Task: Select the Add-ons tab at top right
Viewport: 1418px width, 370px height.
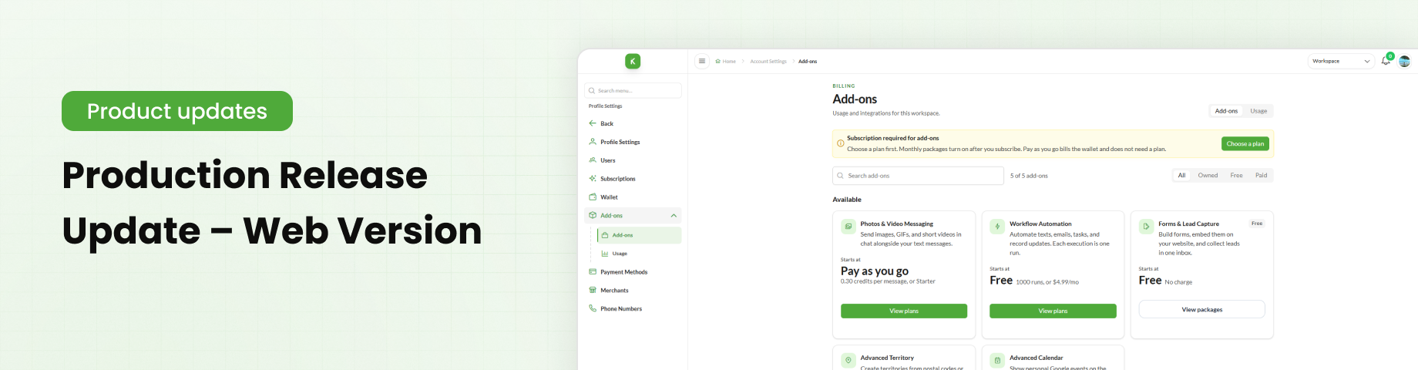Action: pyautogui.click(x=1226, y=111)
